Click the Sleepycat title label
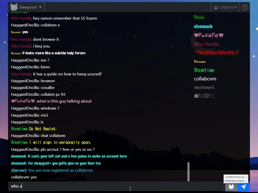 tap(28, 7)
